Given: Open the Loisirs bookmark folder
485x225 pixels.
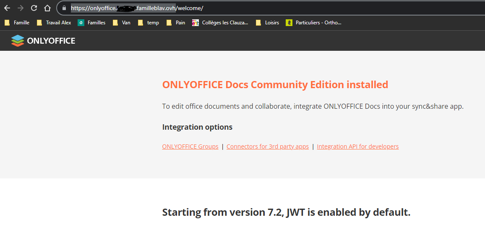Looking at the screenshot, I should 268,23.
